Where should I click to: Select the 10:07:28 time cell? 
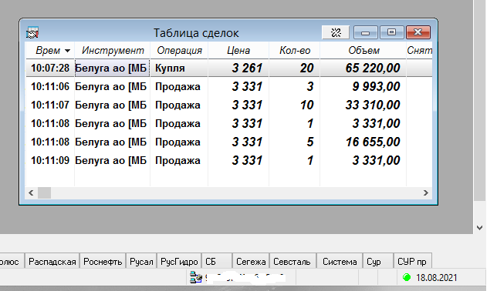[x=50, y=68]
